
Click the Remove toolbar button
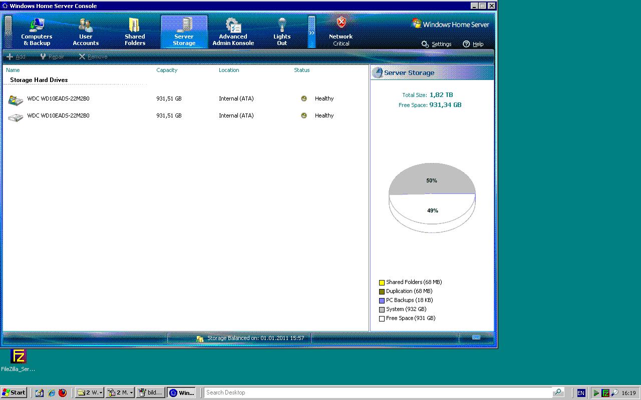[x=93, y=56]
